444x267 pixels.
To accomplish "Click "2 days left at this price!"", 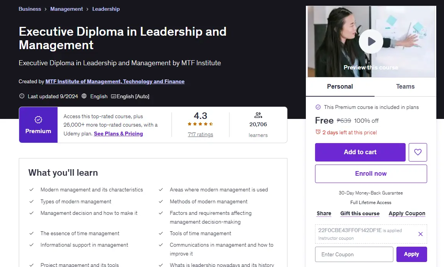I will 350,132.
